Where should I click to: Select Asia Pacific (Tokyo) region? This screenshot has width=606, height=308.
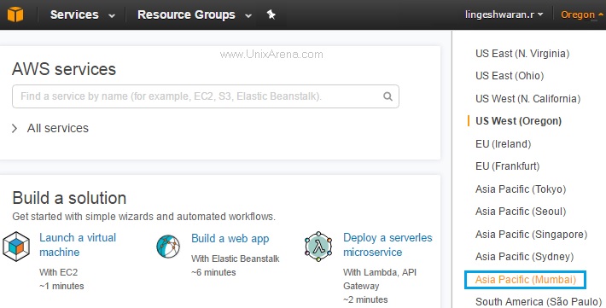521,189
